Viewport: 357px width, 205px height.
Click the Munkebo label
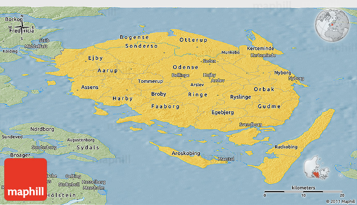pyautogui.click(x=231, y=53)
